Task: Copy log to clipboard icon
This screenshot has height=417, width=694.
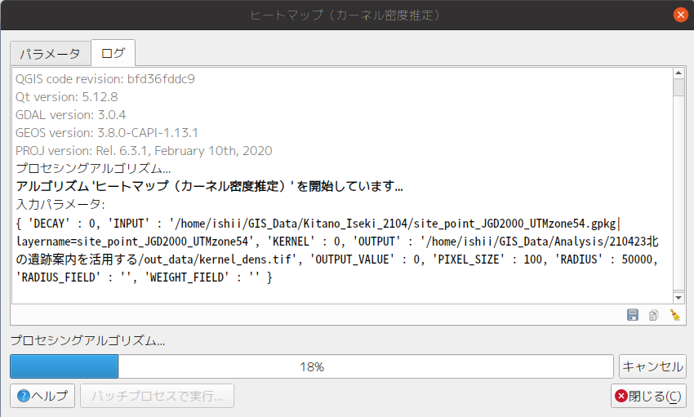Action: [x=654, y=315]
